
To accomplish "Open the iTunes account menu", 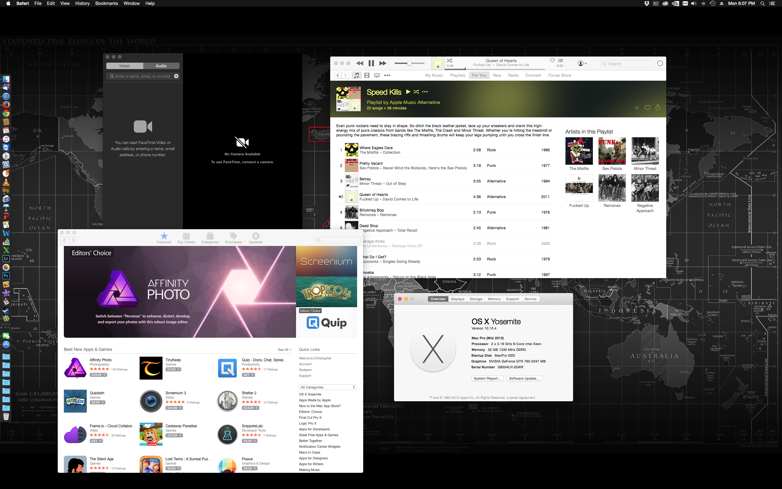I will point(582,63).
